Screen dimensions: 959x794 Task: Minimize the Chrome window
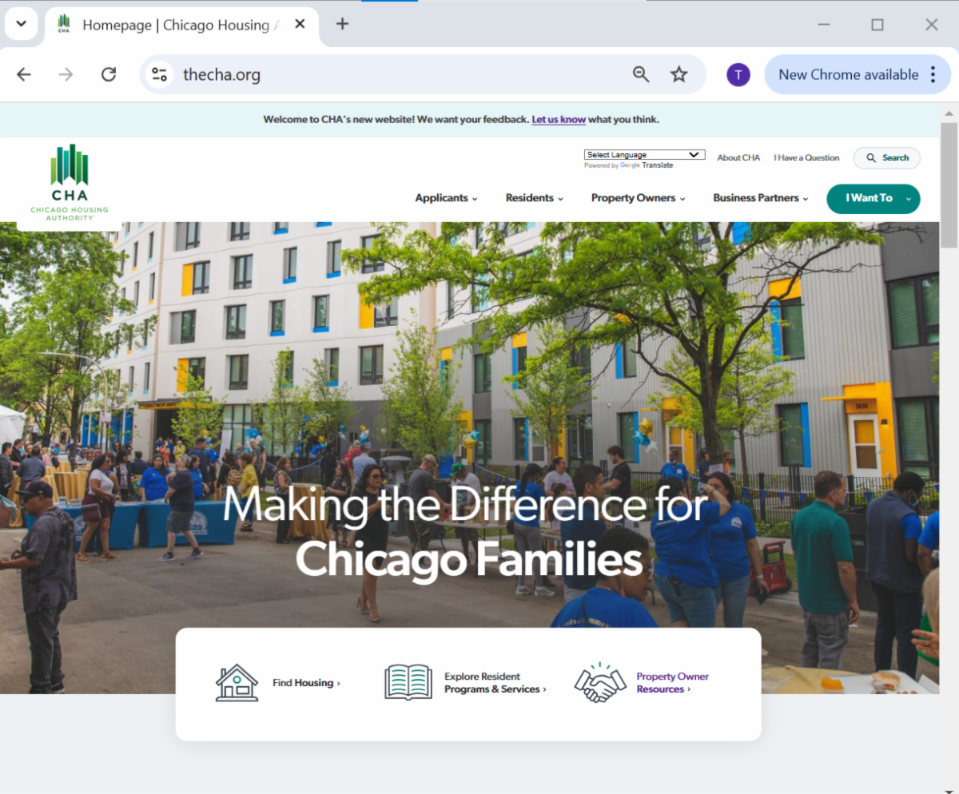pyautogui.click(x=824, y=25)
